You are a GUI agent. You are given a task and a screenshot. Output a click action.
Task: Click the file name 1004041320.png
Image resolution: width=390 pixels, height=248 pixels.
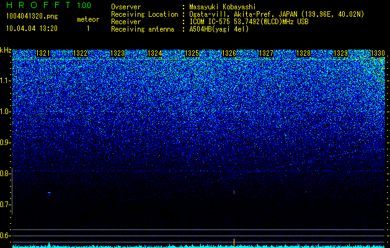click(x=32, y=16)
